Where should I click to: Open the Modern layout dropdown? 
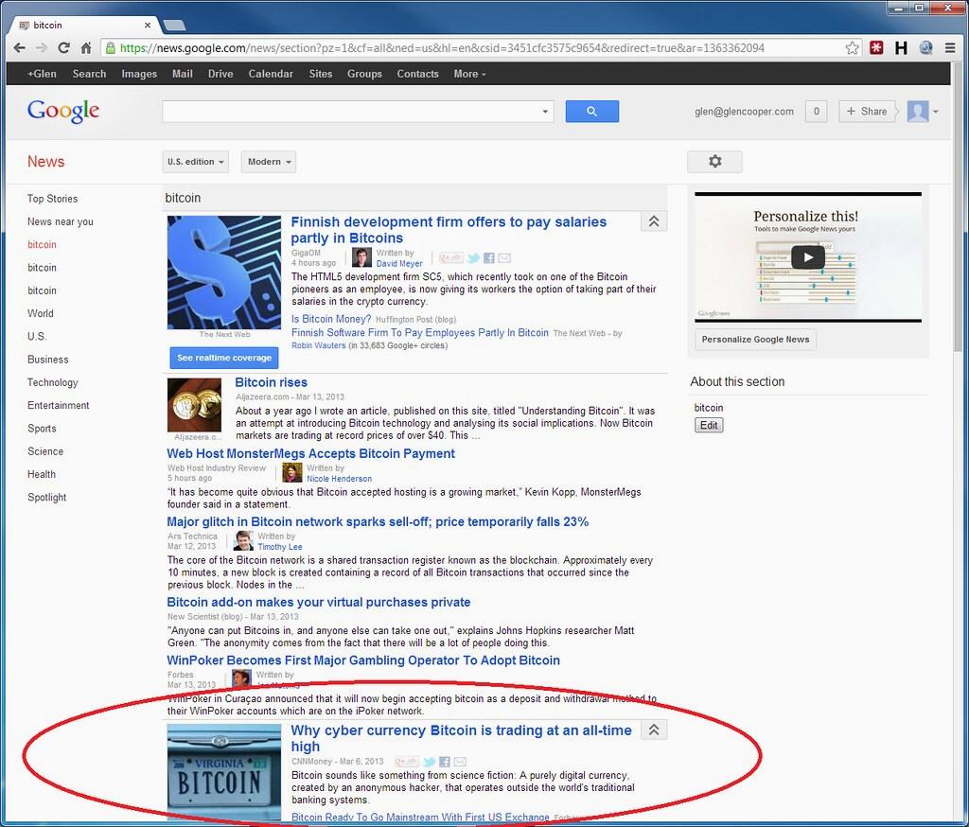point(269,162)
